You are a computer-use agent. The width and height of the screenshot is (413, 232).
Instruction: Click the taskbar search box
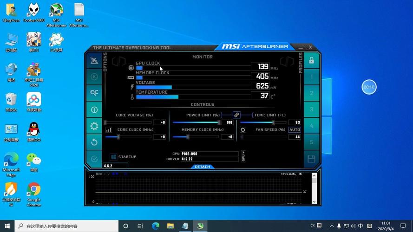point(66,226)
